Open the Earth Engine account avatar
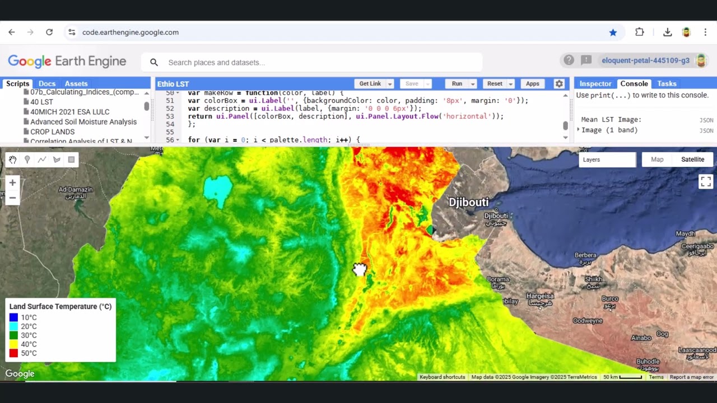 [x=700, y=60]
